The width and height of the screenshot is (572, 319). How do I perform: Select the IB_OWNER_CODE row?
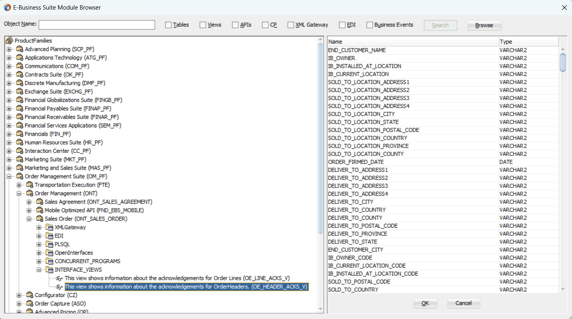(x=443, y=258)
